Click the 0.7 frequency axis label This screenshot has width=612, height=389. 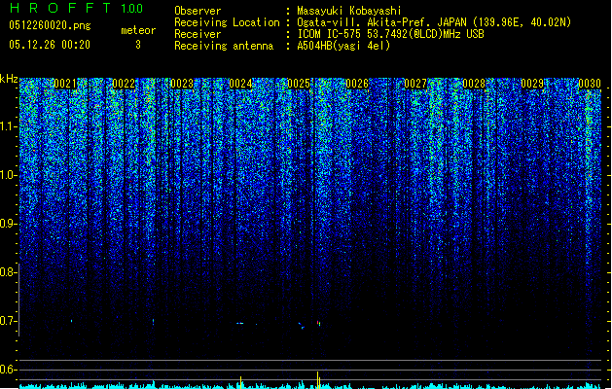tap(9, 321)
